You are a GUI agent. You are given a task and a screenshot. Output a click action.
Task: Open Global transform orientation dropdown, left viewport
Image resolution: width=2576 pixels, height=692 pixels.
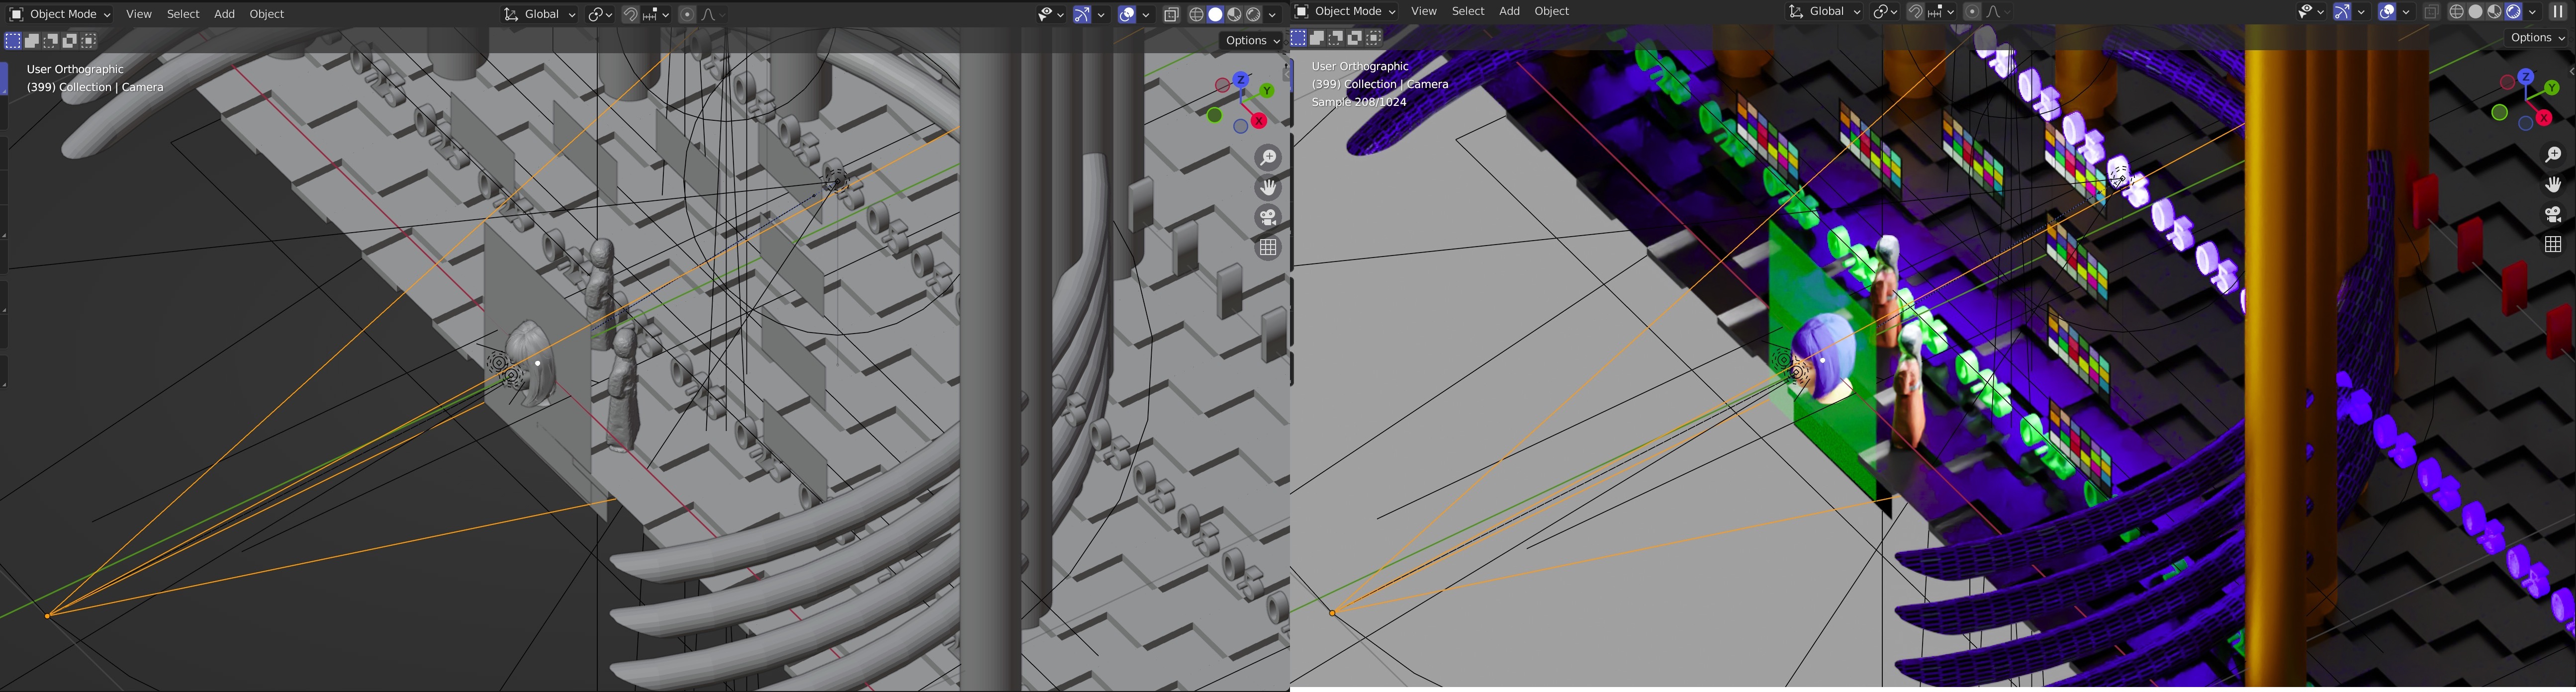[x=539, y=14]
